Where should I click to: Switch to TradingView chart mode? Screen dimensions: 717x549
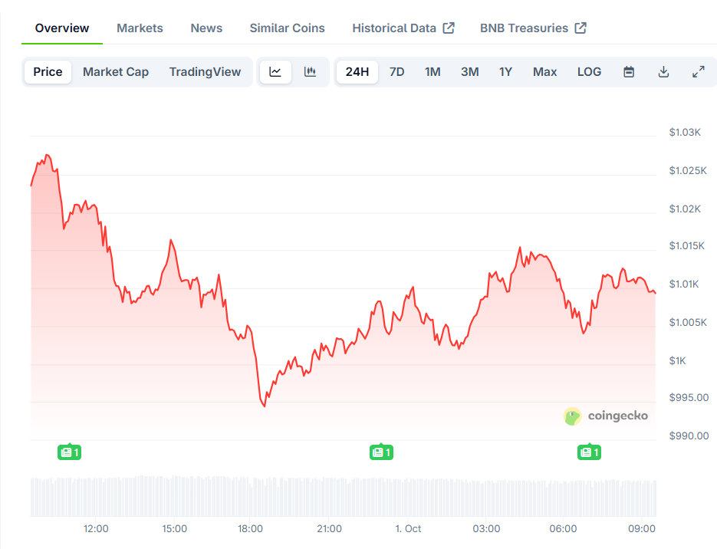tap(205, 72)
